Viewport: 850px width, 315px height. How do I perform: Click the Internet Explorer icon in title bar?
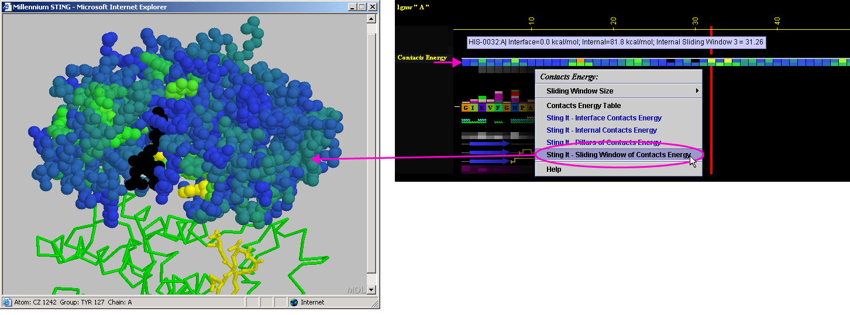[8, 7]
